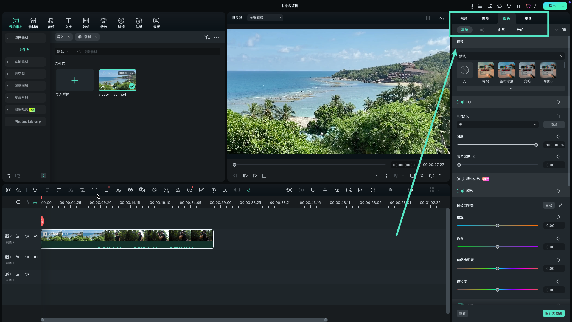Select the crop tool in timeline toolbar

83,190
